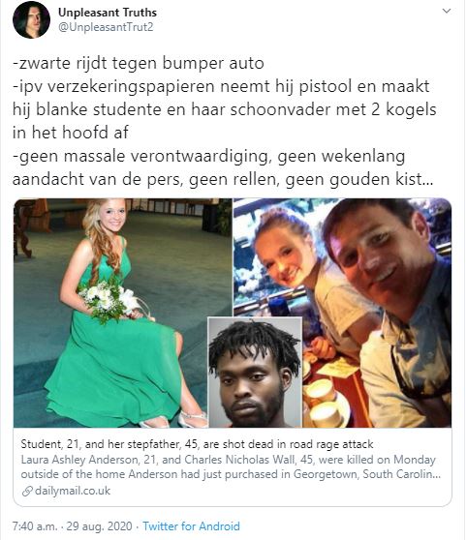The image size is (467, 540).
Task: Click the link chain icon beside dailymail.co.uk
Action: [27, 491]
